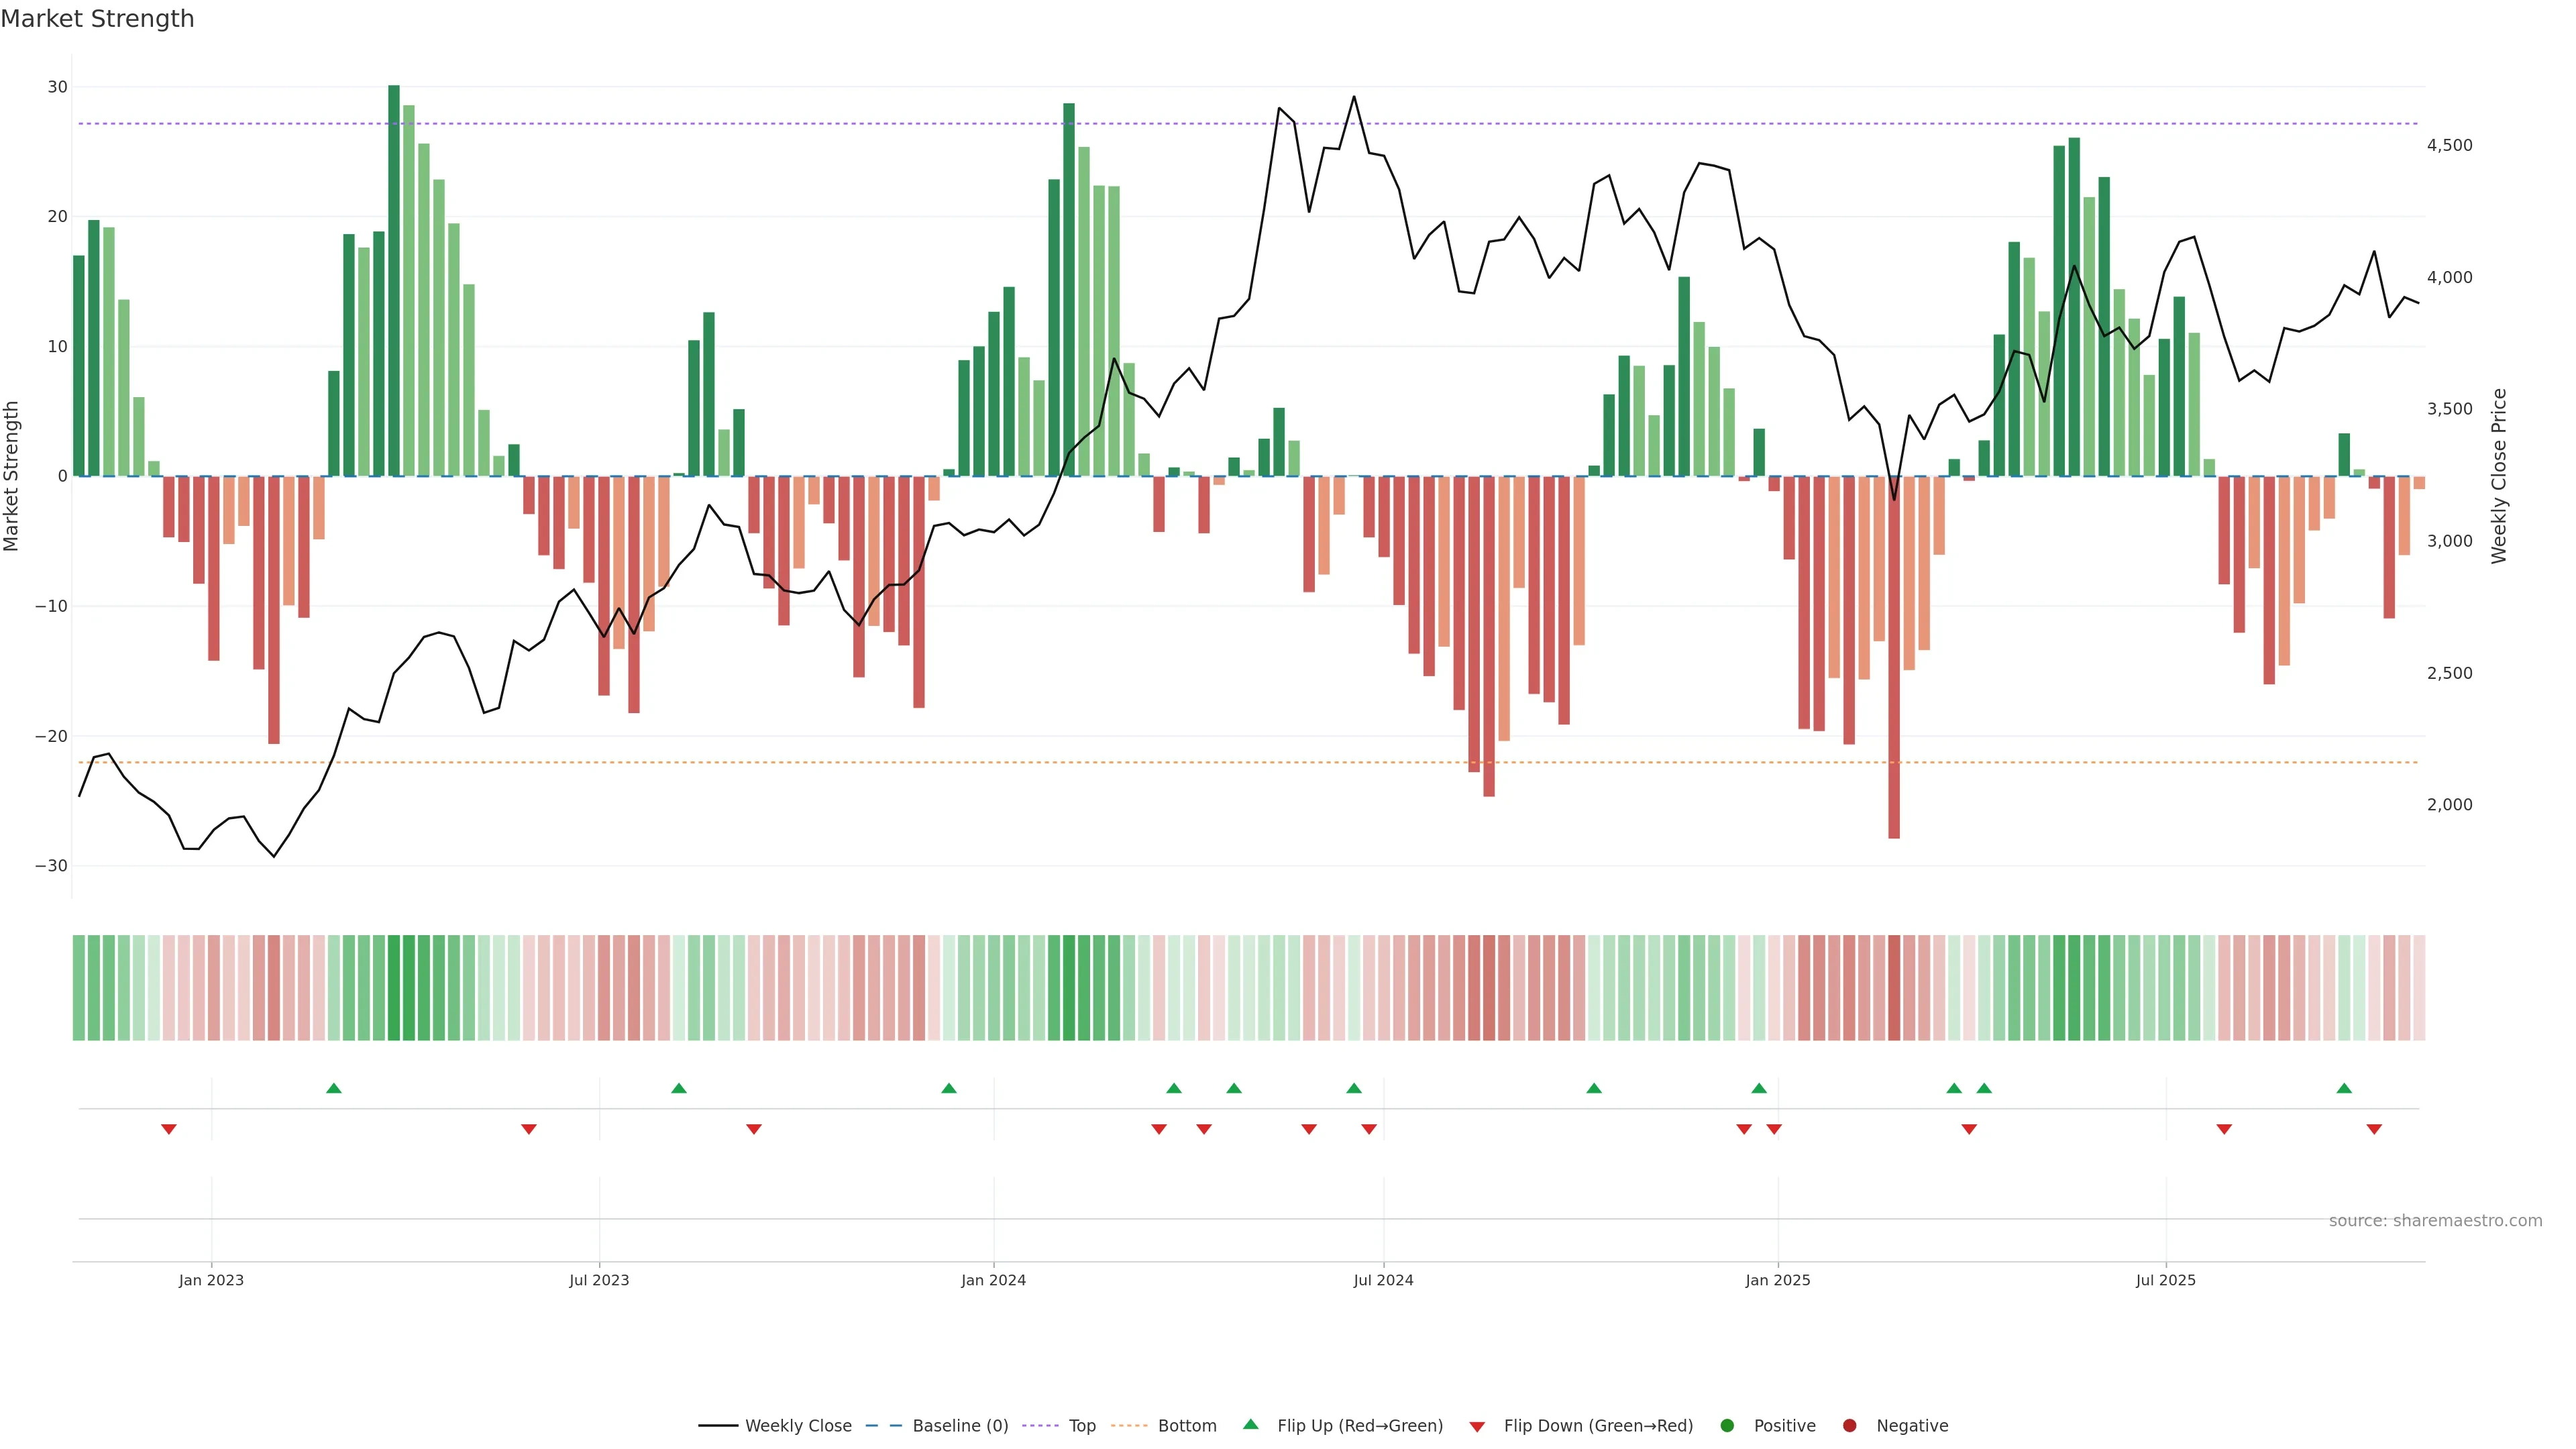The width and height of the screenshot is (2576, 1449).
Task: Click the Market Strength chart title
Action: pos(97,19)
